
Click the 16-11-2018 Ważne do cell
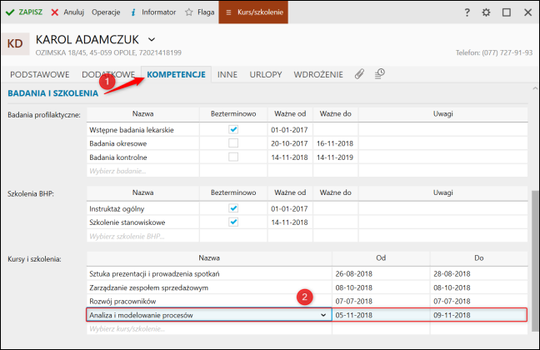[335, 143]
